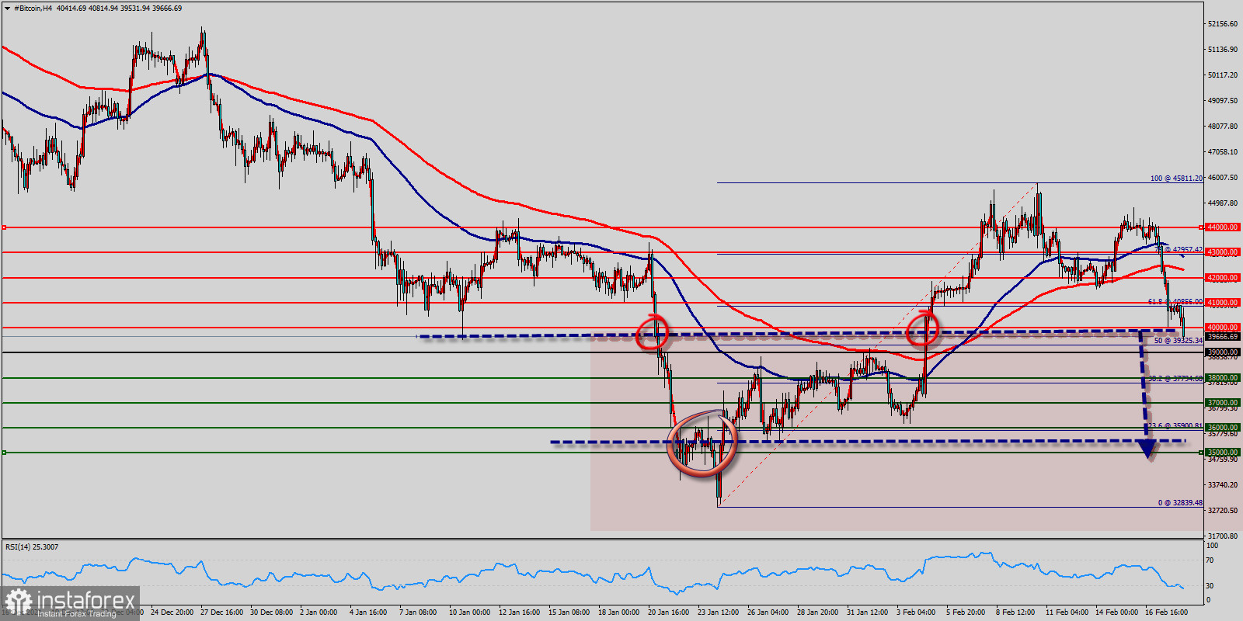Select the 39000.00 black price level tag
Viewport: 1243px width, 621px height.
point(1223,352)
